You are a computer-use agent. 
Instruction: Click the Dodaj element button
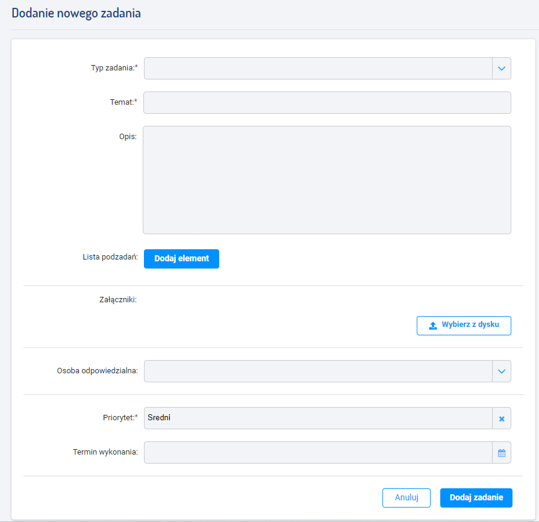[x=181, y=259]
